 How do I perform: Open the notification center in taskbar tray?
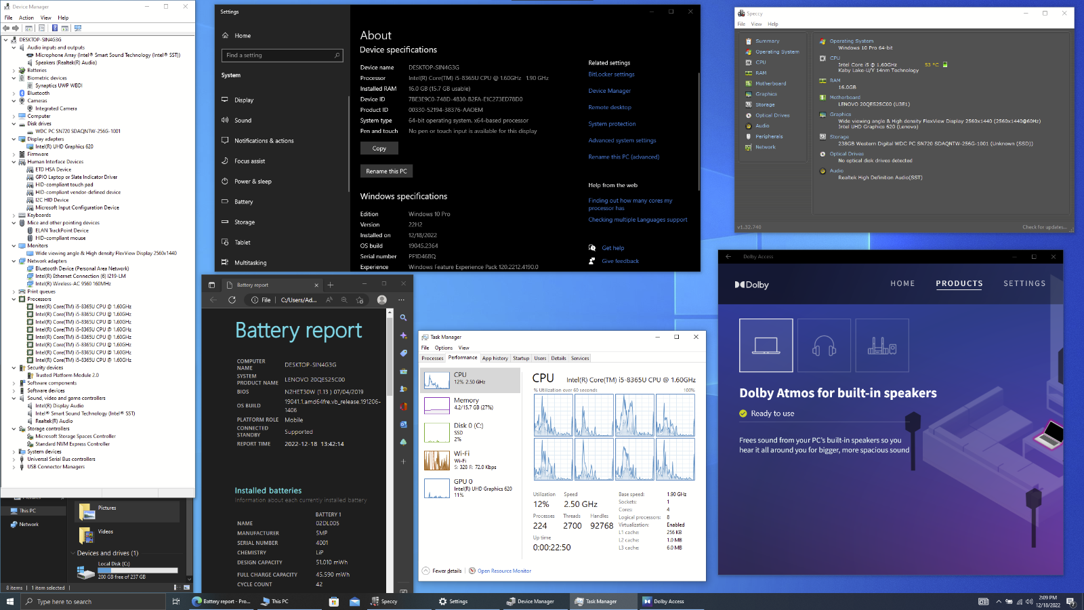(x=1070, y=601)
